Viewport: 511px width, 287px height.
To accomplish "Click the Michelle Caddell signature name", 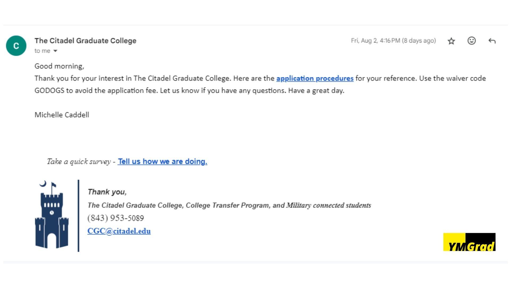I will tap(62, 115).
